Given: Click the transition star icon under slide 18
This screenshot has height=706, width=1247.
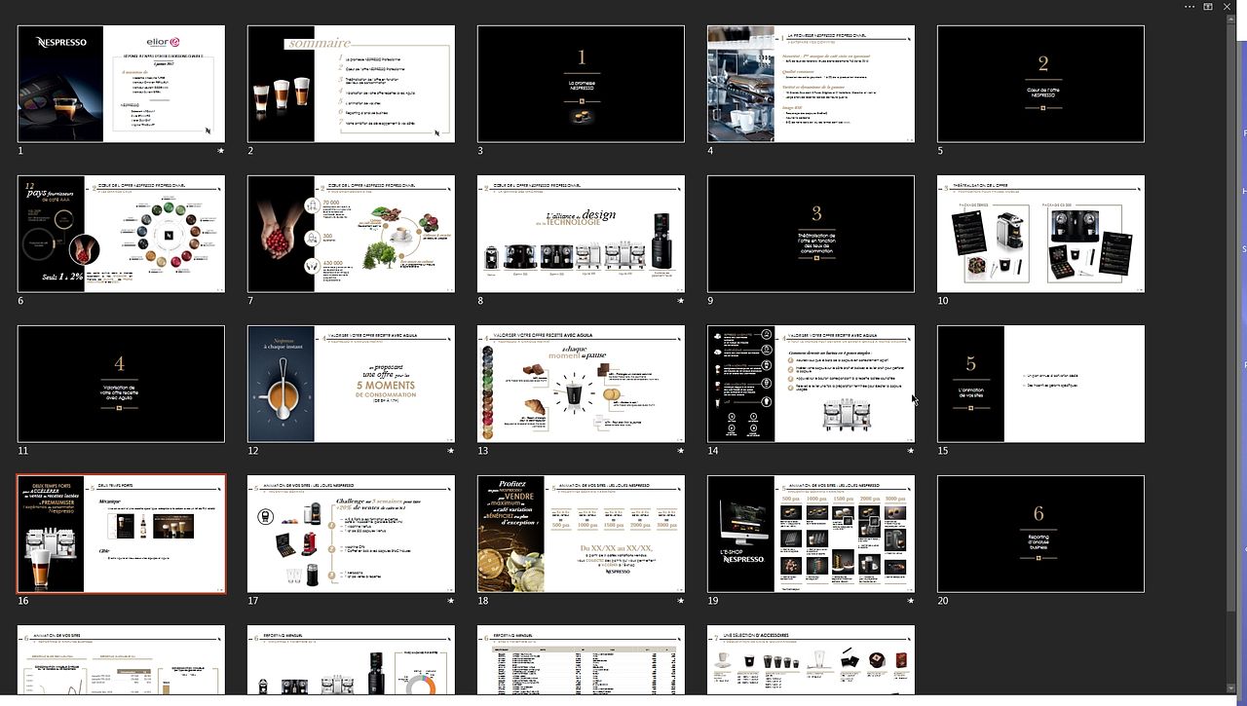Looking at the screenshot, I should (681, 601).
